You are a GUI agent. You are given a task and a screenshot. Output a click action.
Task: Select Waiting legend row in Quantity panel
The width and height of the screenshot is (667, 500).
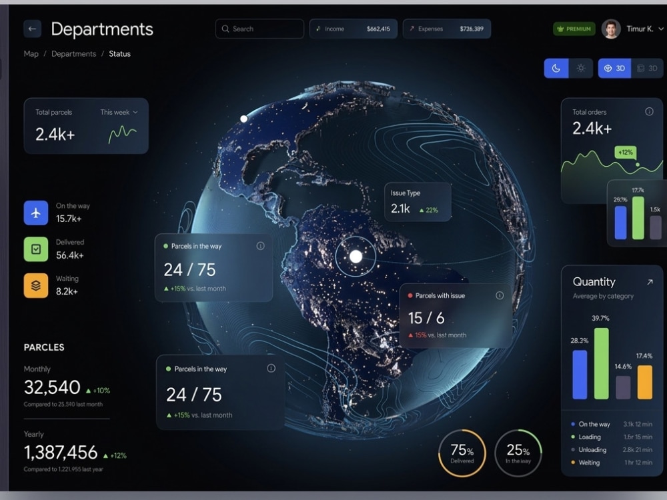611,462
